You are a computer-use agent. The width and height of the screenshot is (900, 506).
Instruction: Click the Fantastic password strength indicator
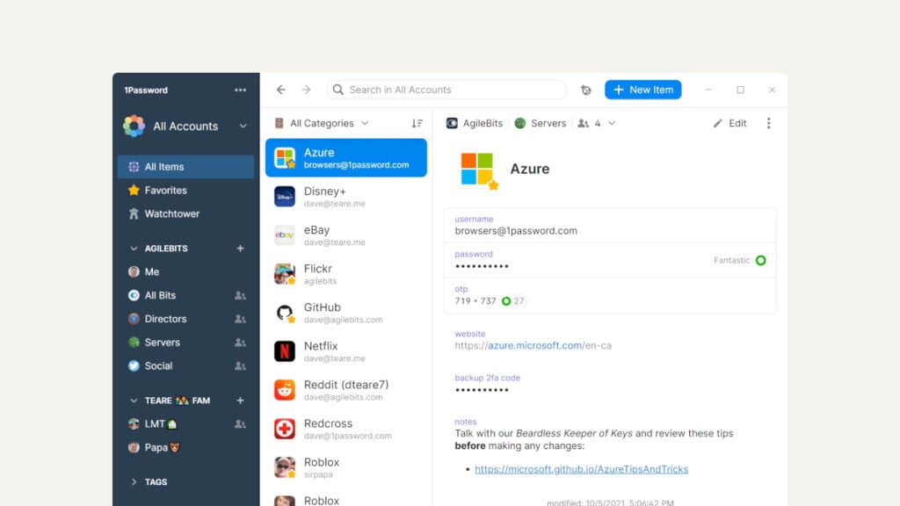[x=740, y=260]
